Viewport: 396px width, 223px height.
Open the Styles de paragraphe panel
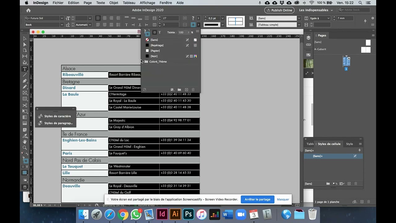(x=55, y=123)
